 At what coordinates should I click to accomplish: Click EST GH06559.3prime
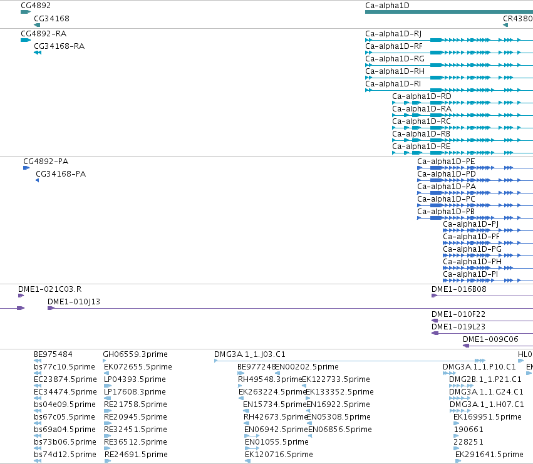pos(105,361)
